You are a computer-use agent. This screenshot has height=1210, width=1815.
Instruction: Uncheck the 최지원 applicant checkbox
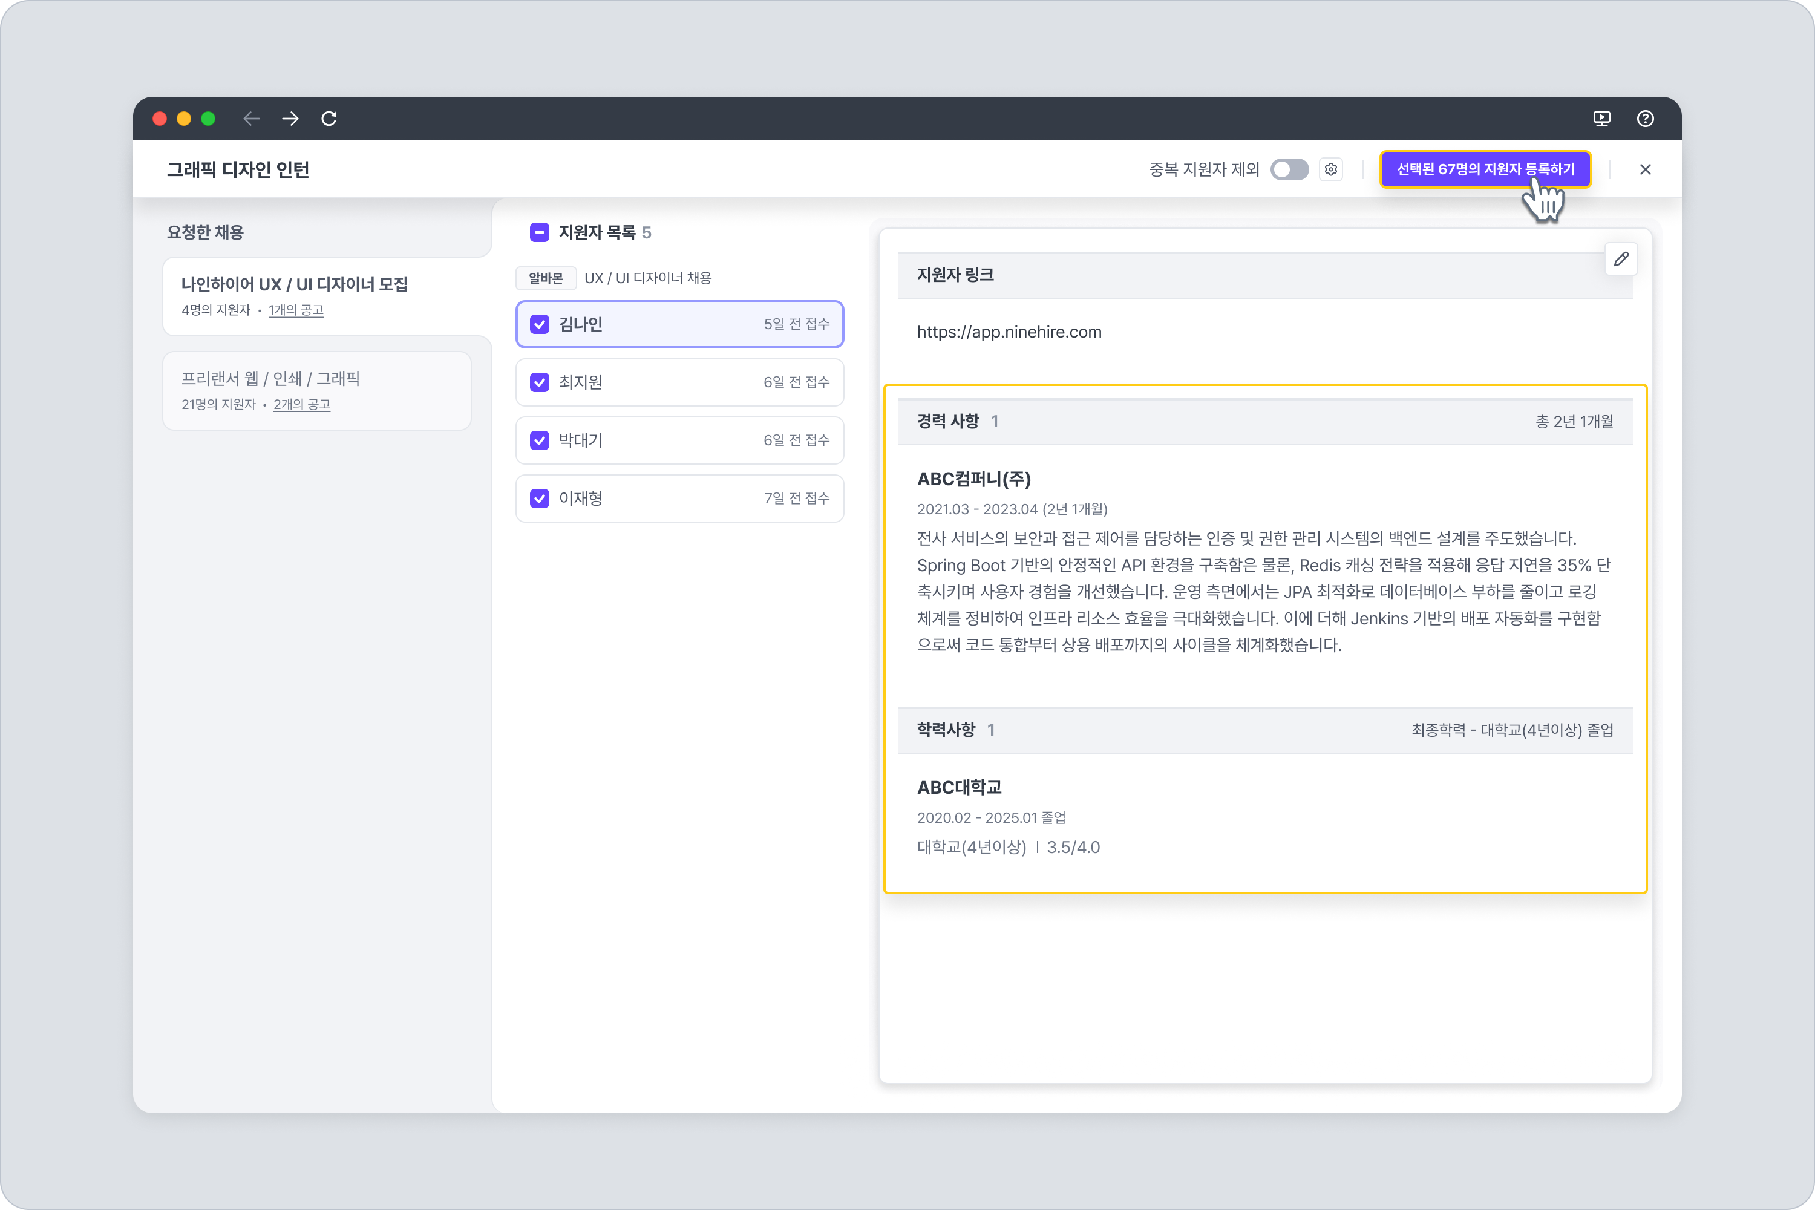click(540, 382)
